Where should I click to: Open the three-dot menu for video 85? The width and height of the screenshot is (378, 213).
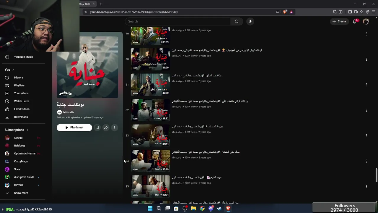click(x=366, y=187)
